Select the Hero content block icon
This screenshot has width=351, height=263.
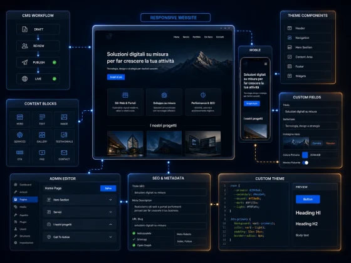pyautogui.click(x=19, y=117)
